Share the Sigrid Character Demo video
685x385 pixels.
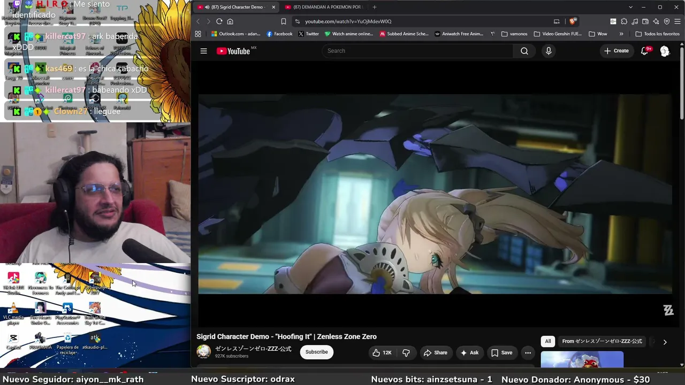click(x=435, y=352)
